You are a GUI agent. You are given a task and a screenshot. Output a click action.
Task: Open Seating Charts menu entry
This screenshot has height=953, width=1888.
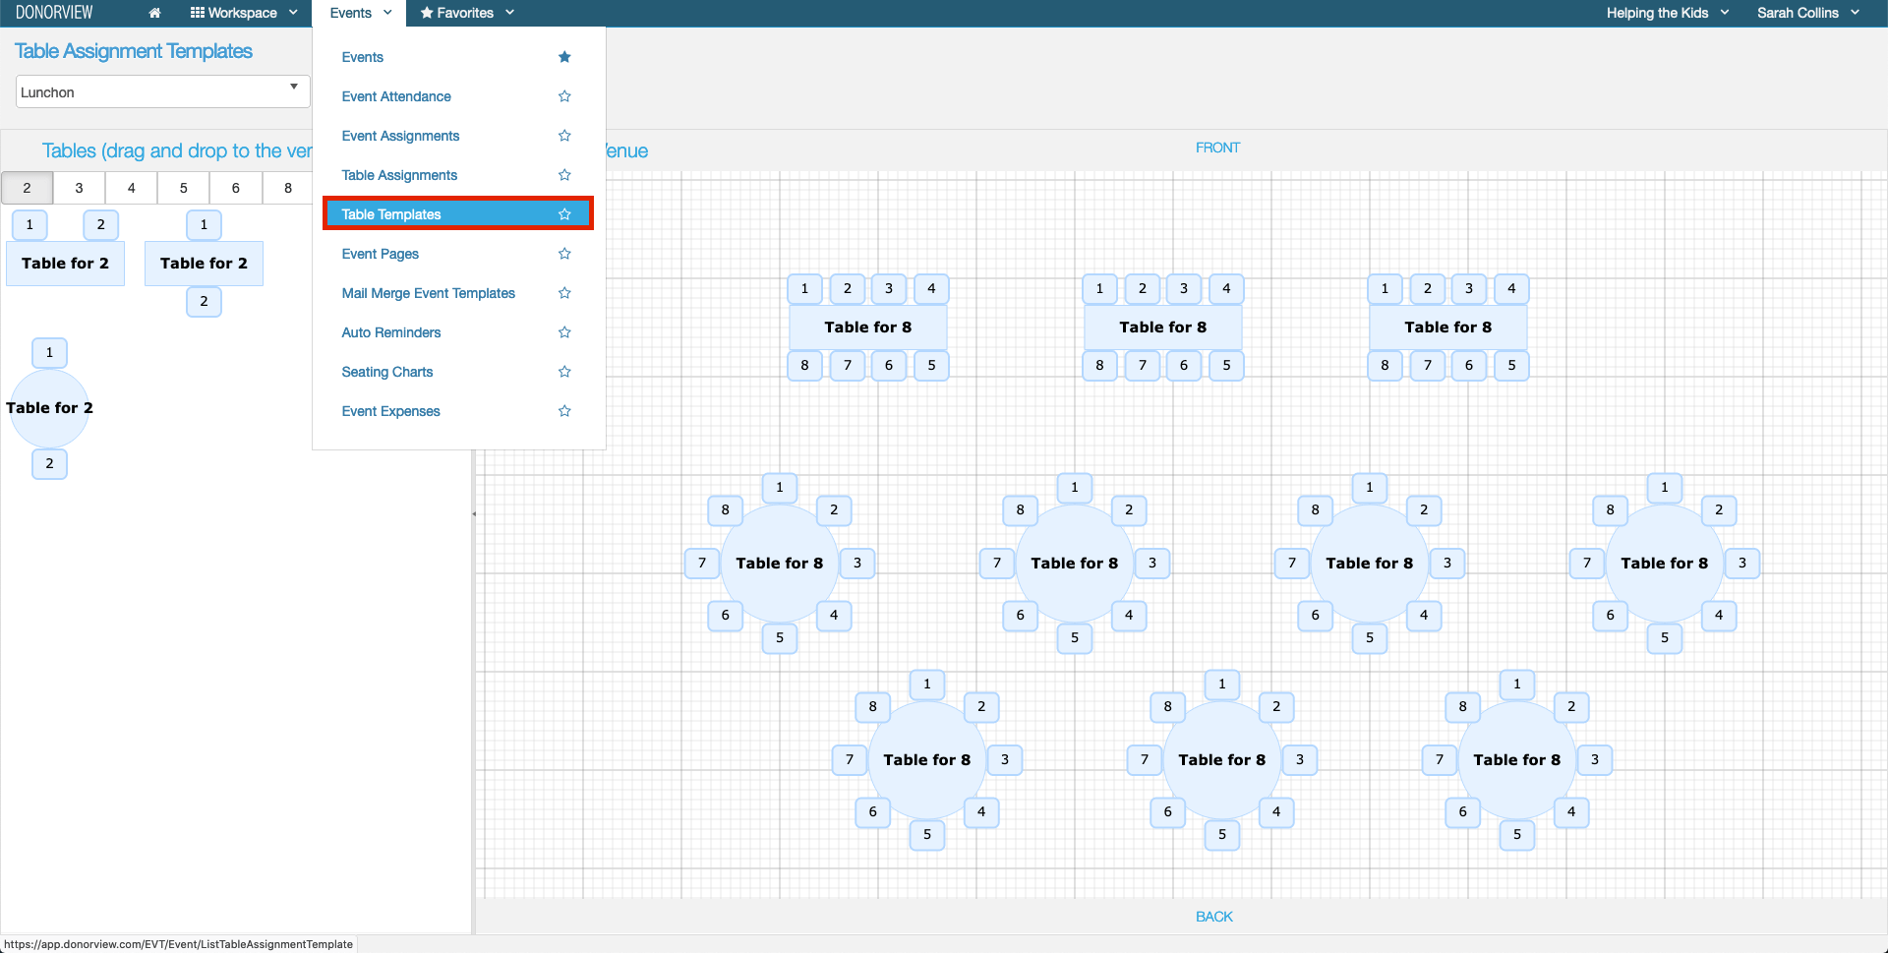tap(386, 372)
